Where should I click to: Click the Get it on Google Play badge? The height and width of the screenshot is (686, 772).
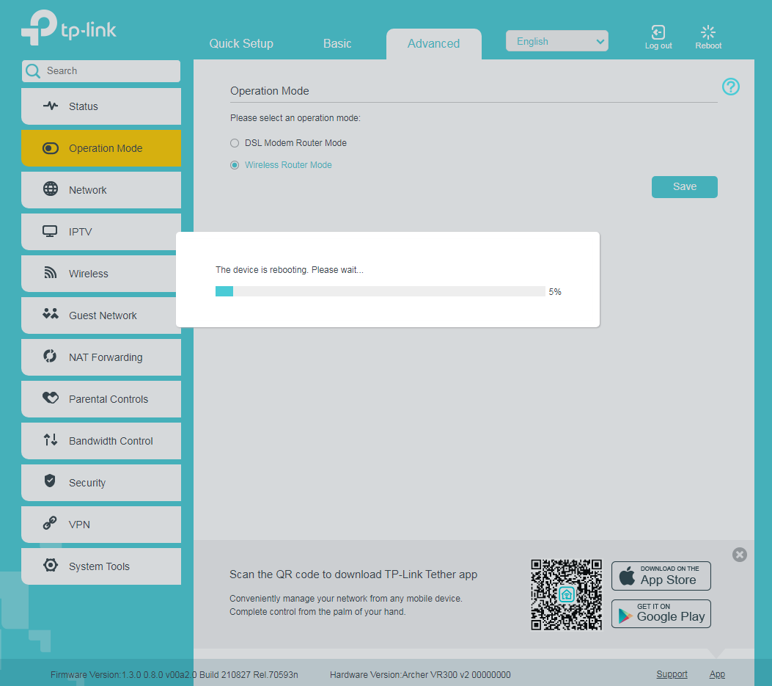[x=661, y=613]
